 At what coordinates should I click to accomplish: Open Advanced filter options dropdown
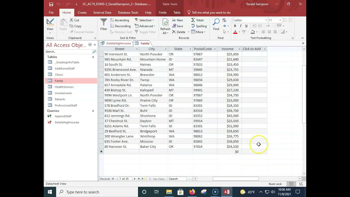[x=145, y=26]
